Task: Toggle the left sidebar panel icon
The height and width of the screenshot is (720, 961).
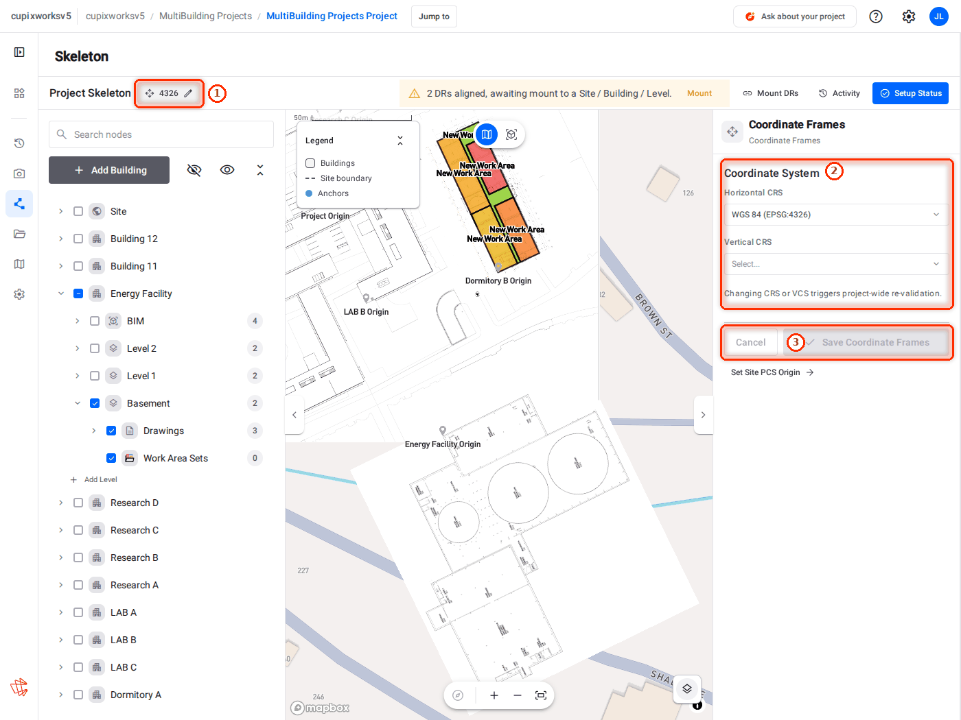Action: 19,52
